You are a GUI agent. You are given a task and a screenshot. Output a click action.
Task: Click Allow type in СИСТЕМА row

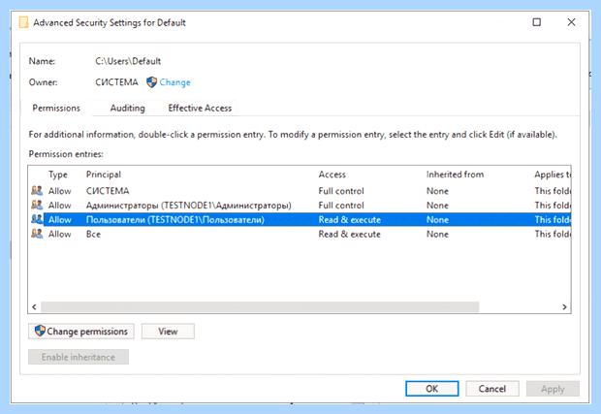pos(60,191)
